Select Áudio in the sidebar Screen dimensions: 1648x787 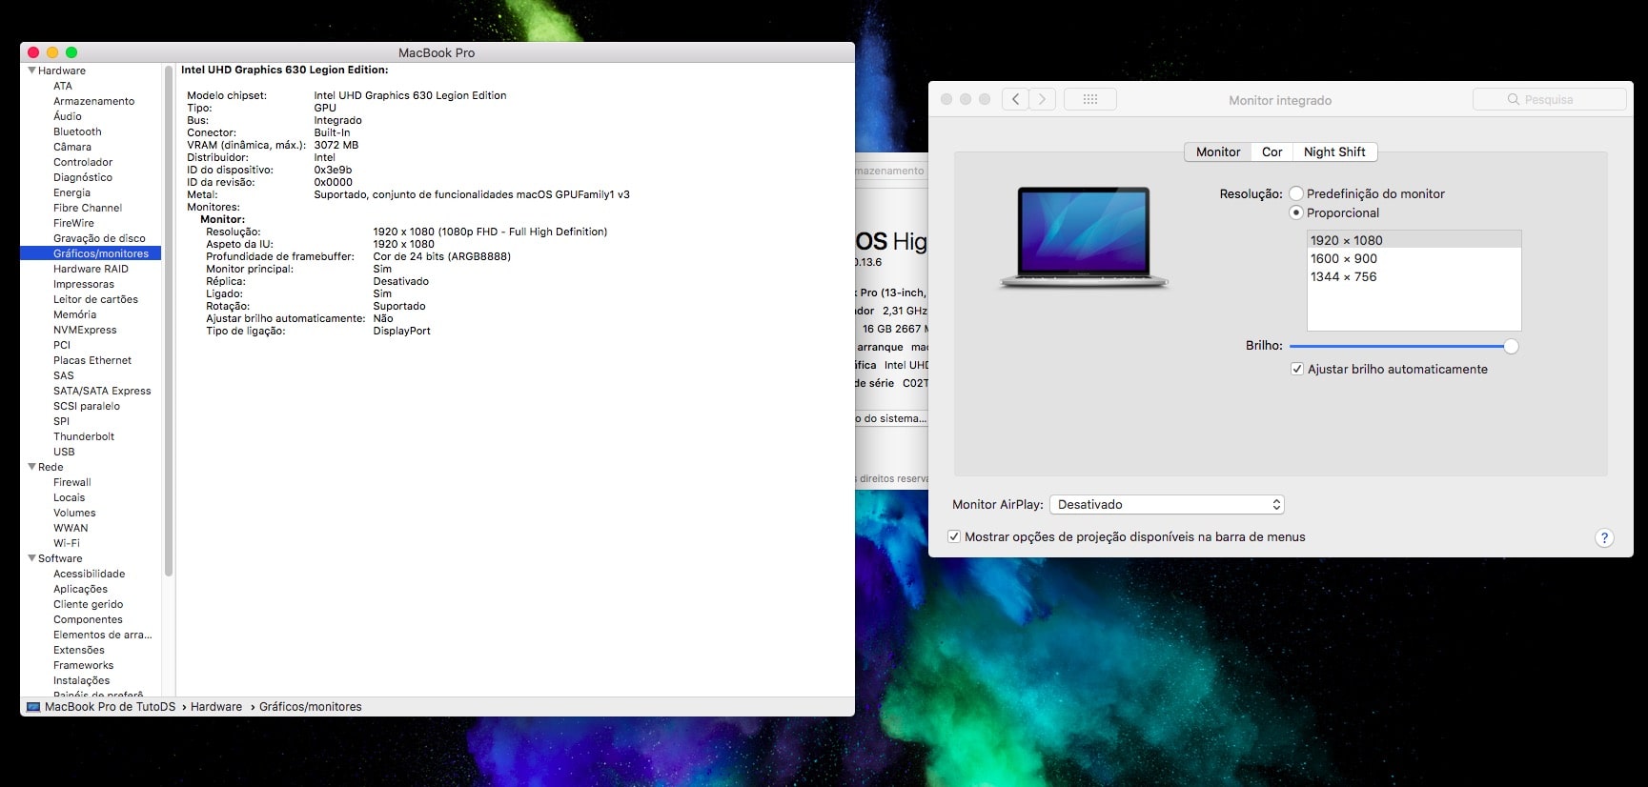68,116
